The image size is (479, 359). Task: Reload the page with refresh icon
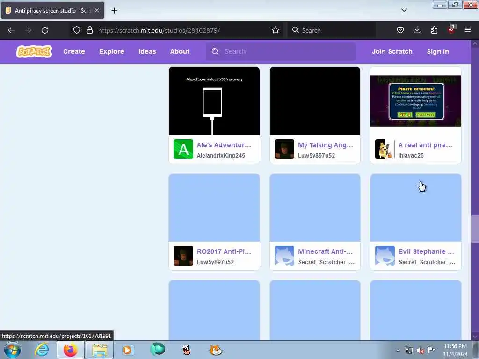(x=45, y=30)
